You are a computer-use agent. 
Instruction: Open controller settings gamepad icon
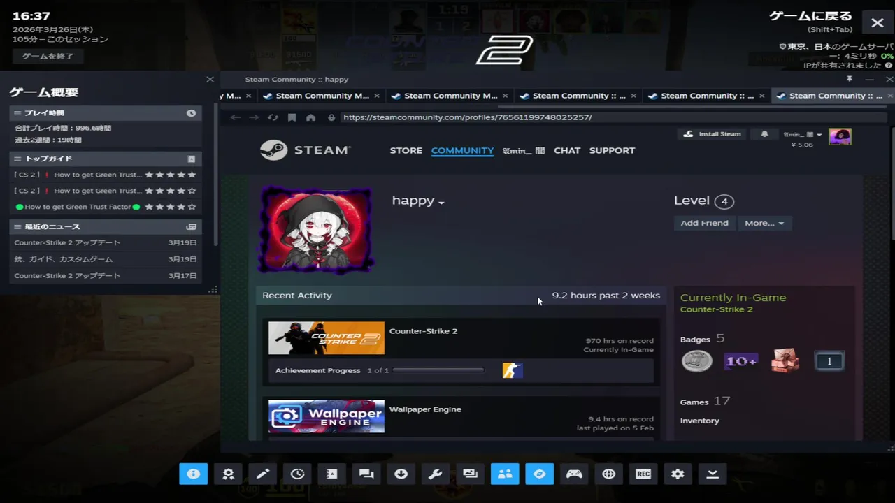pos(574,474)
